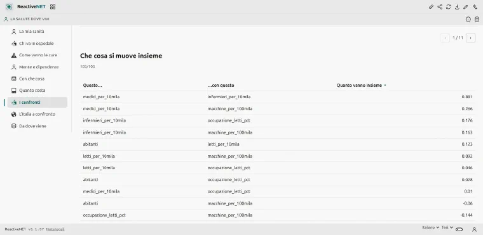Select abitanti in the 0.123 row

[90, 144]
